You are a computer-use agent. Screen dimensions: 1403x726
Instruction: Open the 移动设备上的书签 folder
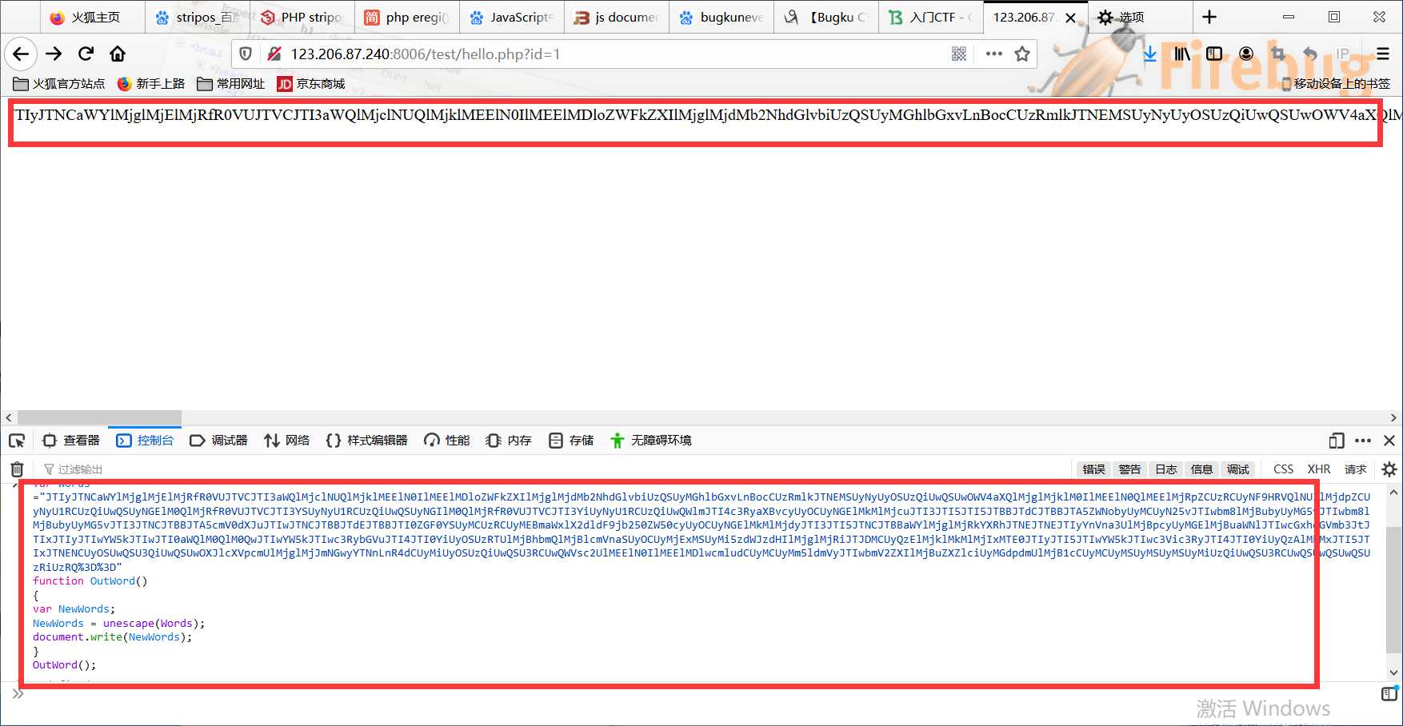pos(1335,83)
